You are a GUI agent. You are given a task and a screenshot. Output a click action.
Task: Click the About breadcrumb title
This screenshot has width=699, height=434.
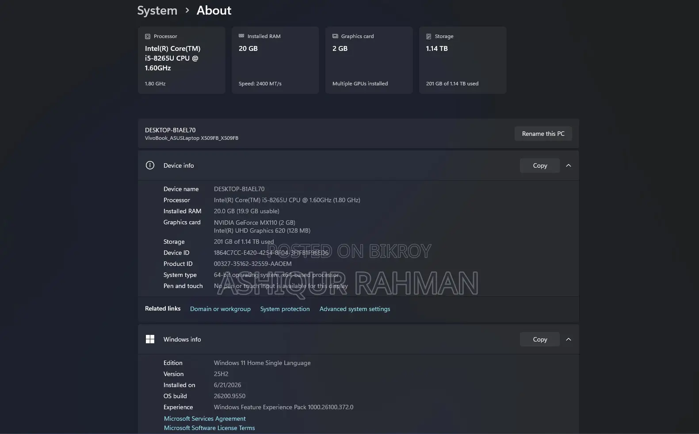point(214,11)
